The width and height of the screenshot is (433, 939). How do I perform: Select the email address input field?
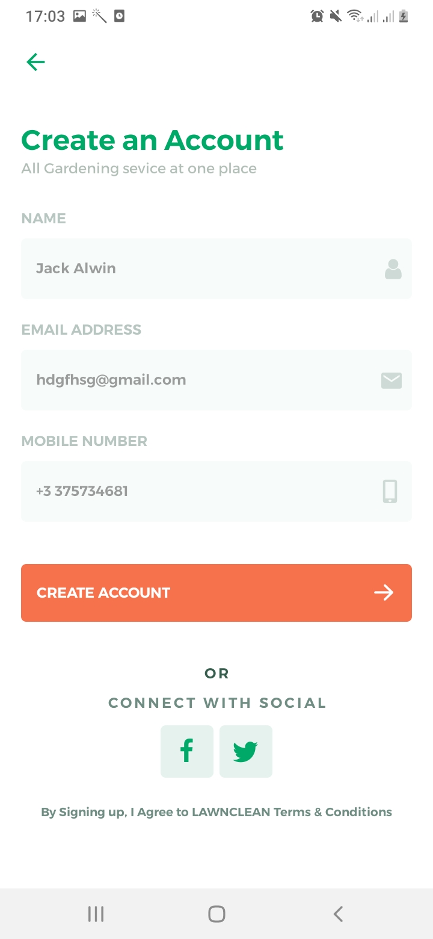tap(216, 380)
